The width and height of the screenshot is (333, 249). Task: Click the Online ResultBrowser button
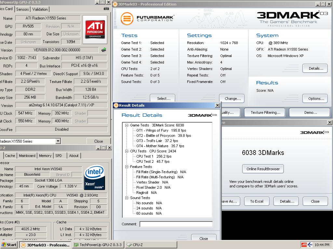(x=263, y=169)
